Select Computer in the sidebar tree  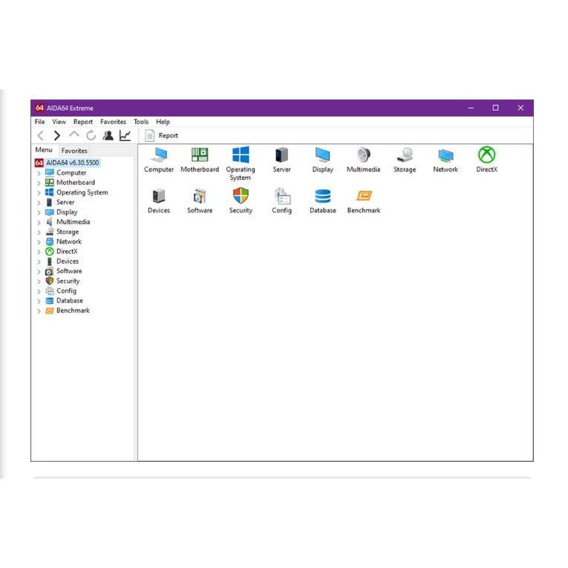tap(71, 173)
